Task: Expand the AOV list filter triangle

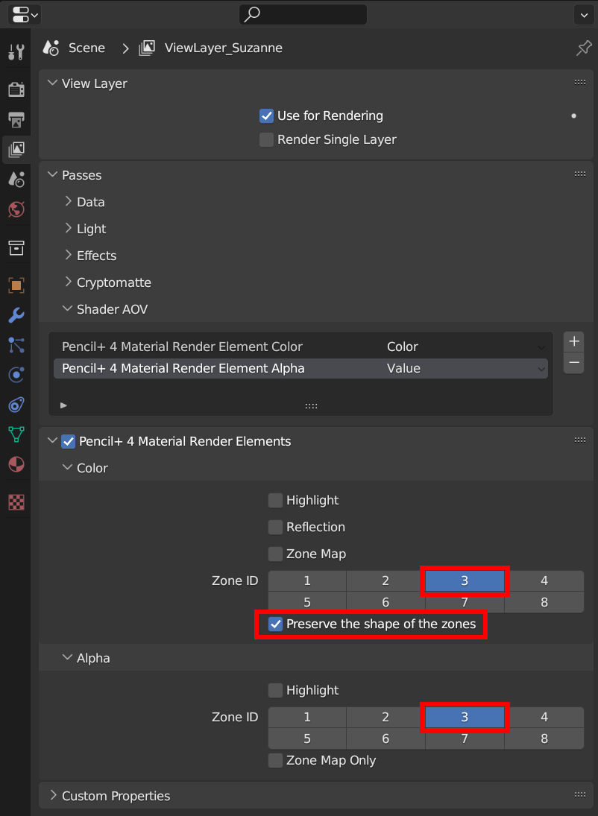Action: [63, 405]
